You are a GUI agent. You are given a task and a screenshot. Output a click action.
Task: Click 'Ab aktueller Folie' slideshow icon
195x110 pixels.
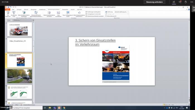point(14,14)
